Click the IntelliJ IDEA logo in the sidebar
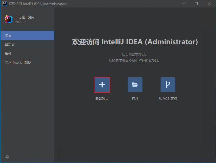216x163 pixels. (9, 19)
